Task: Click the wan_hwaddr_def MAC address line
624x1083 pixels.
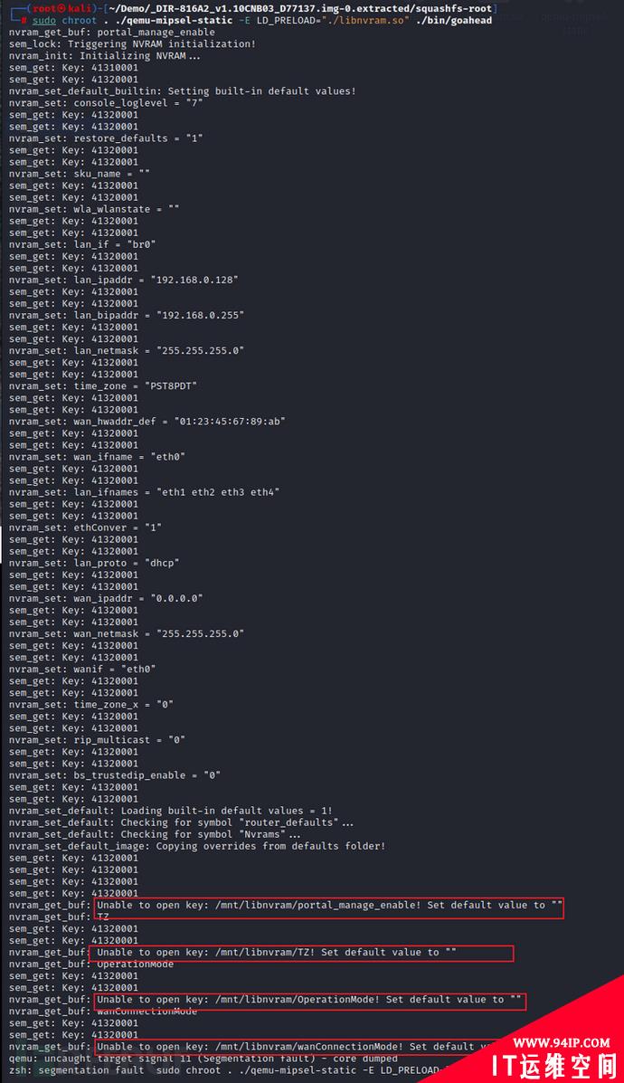Action: 147,422
